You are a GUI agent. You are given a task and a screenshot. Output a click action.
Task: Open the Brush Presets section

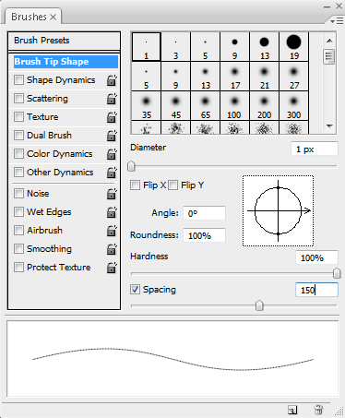[64, 41]
